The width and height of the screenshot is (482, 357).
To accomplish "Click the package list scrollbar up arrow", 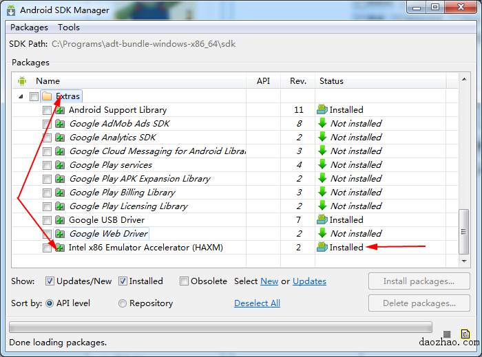I will [x=464, y=80].
